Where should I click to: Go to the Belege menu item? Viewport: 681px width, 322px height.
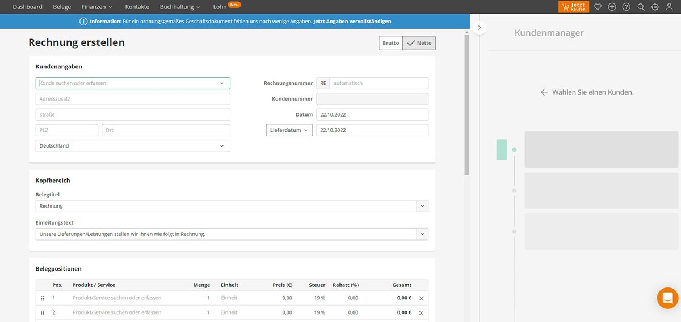[x=62, y=7]
